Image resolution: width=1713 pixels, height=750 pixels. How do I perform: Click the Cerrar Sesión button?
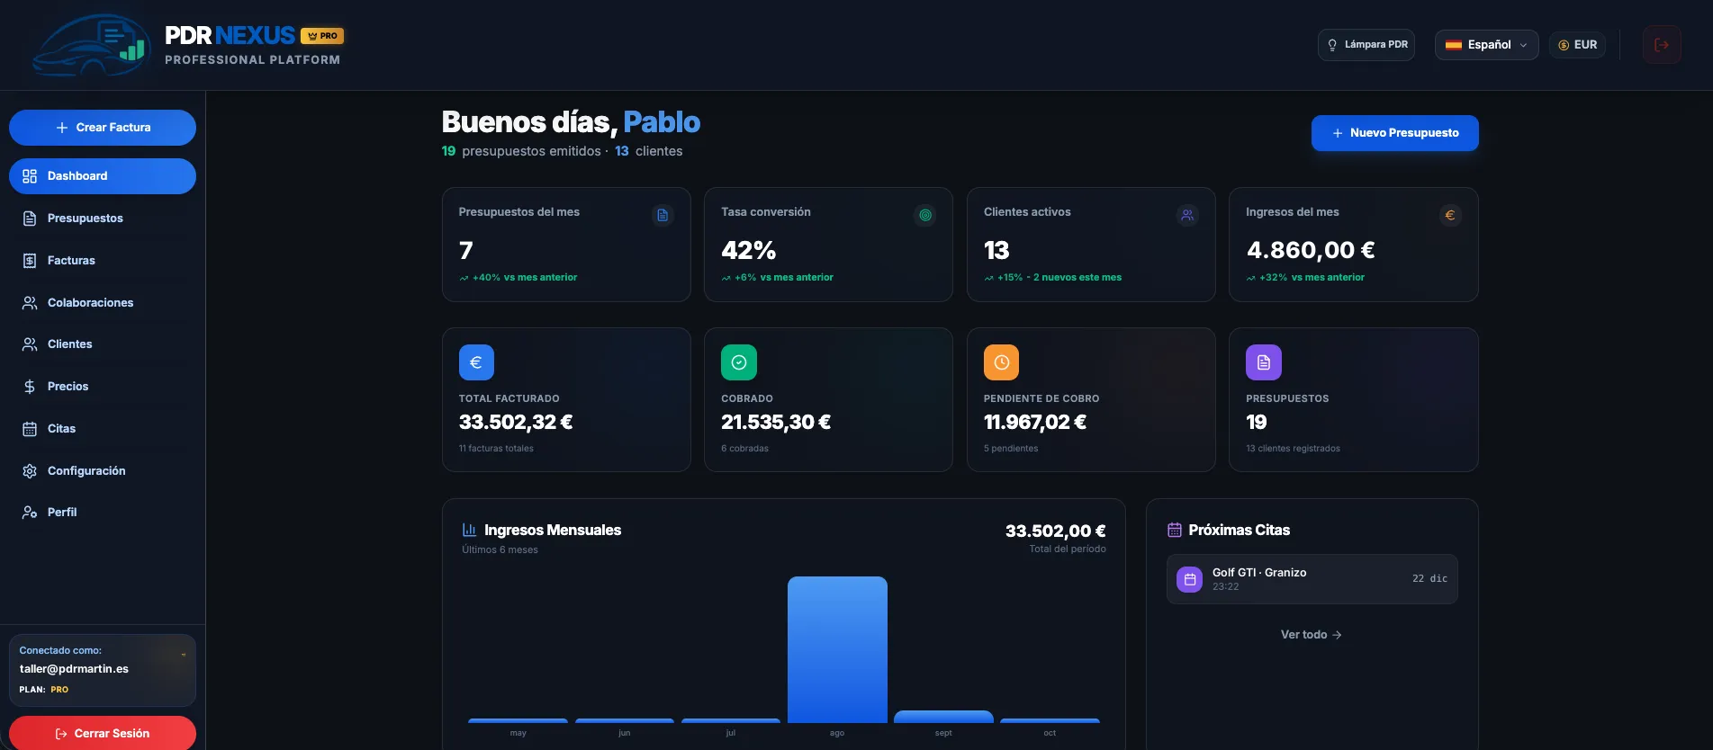click(103, 733)
